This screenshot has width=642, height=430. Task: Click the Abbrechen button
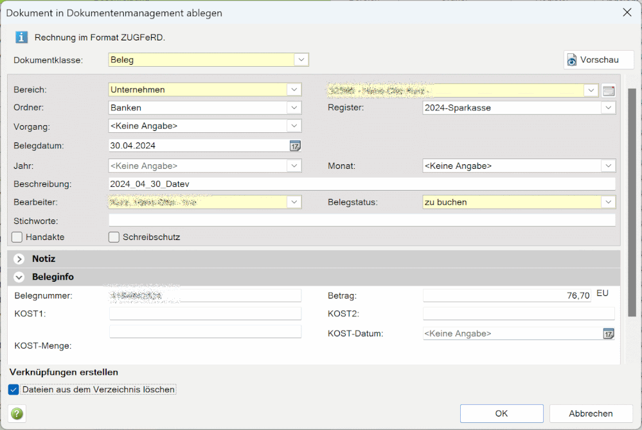pos(591,414)
